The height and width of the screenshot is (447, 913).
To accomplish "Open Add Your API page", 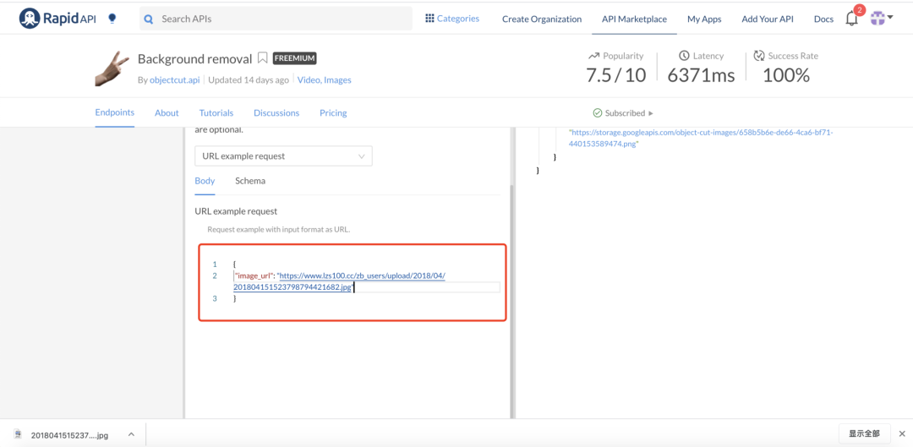I will (x=768, y=19).
